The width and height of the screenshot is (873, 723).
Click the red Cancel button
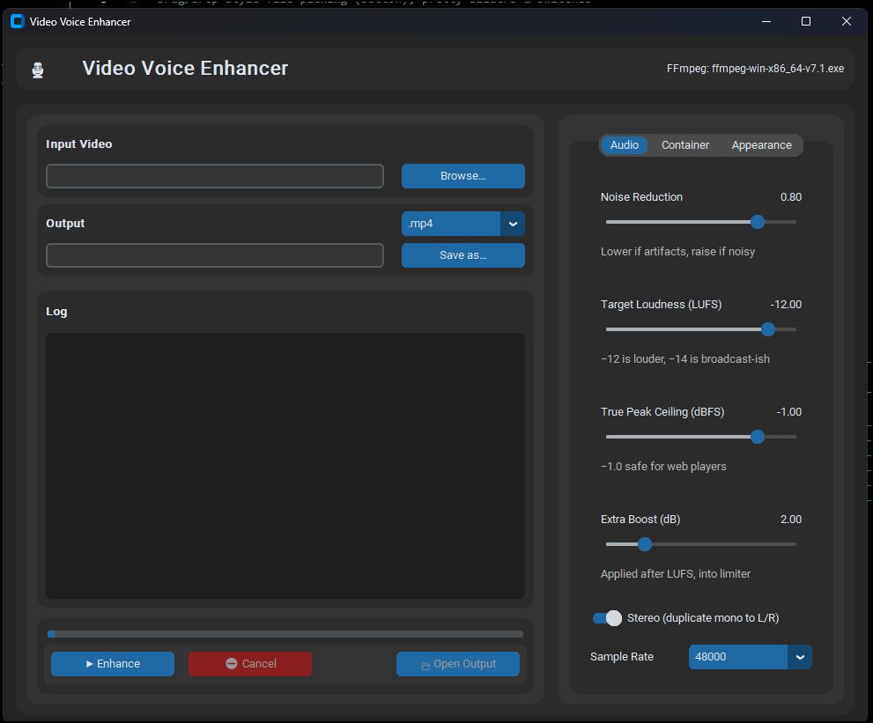(x=250, y=663)
